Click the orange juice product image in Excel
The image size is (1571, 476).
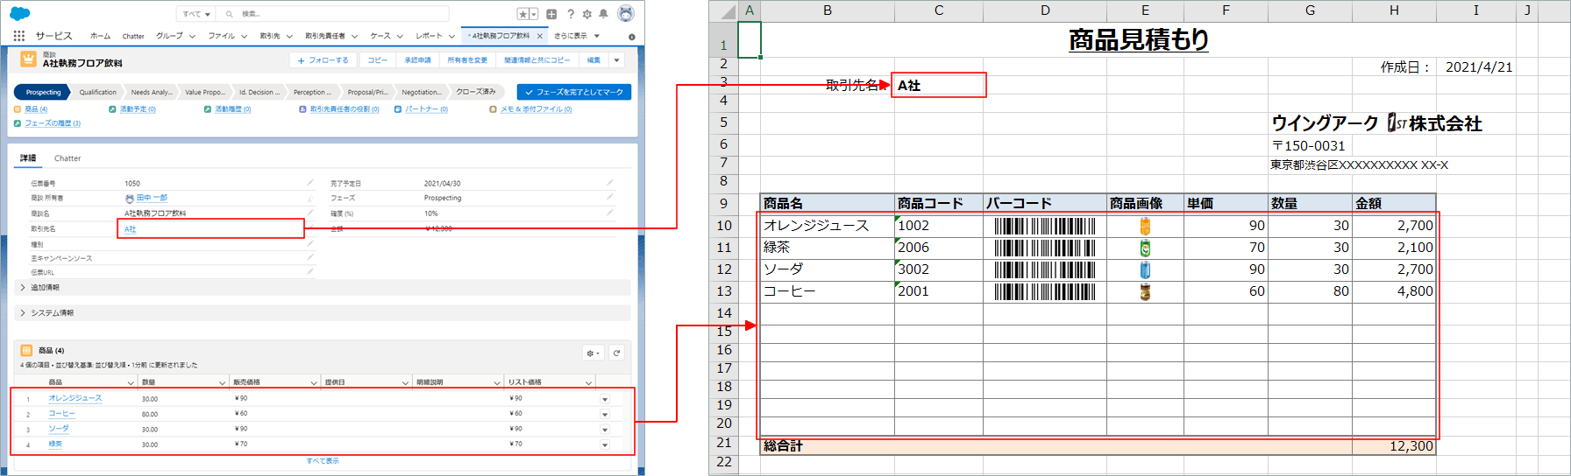coord(1145,226)
